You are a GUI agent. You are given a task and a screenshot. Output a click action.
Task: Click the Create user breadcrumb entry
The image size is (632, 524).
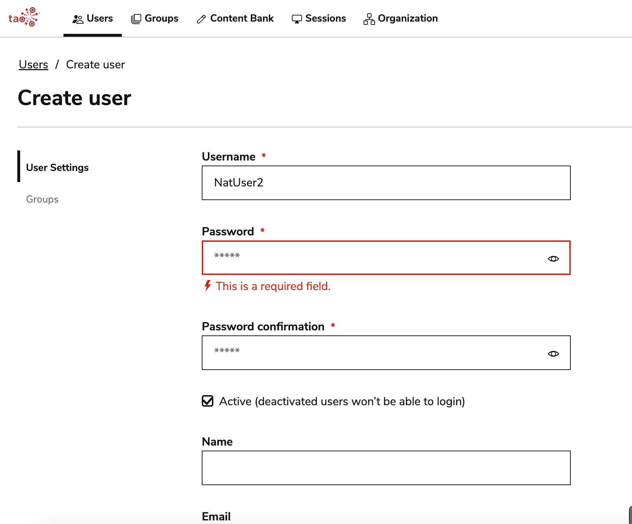click(x=95, y=64)
